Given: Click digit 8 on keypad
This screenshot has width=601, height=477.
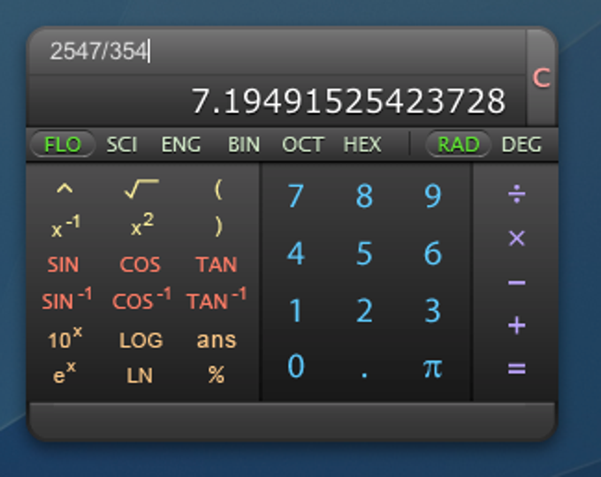Looking at the screenshot, I should [x=364, y=196].
